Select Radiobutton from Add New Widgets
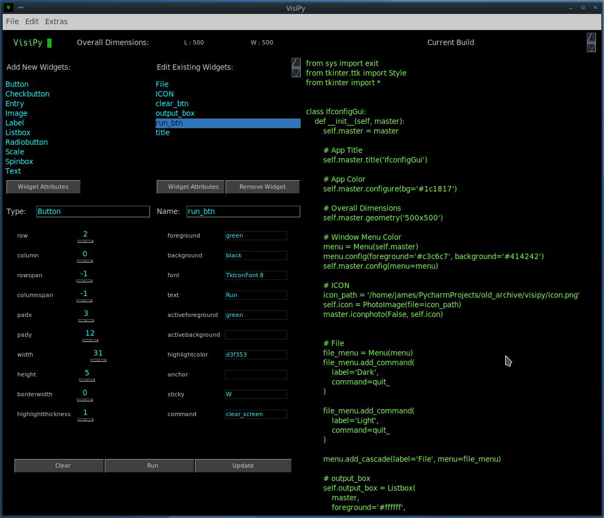Image resolution: width=604 pixels, height=518 pixels. (26, 142)
